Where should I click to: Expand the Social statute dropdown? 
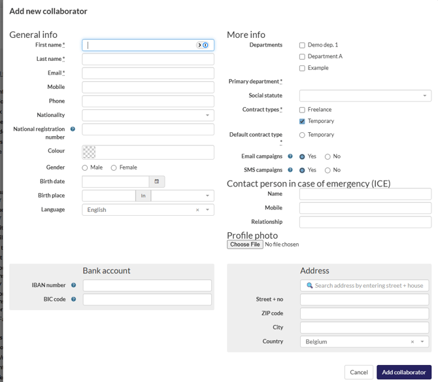365,95
